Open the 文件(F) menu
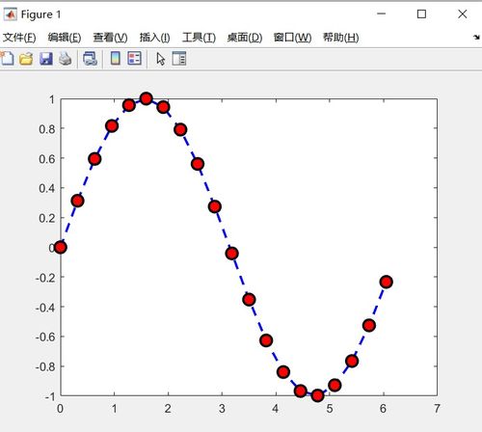482x432 pixels. point(19,38)
